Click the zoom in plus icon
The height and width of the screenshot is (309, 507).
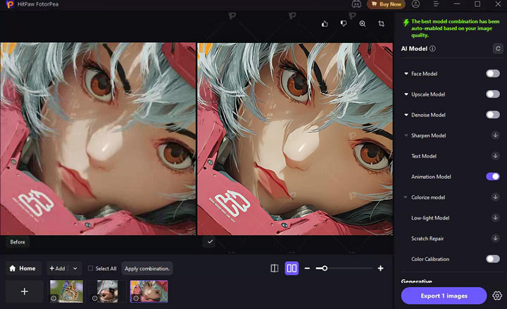coord(380,268)
